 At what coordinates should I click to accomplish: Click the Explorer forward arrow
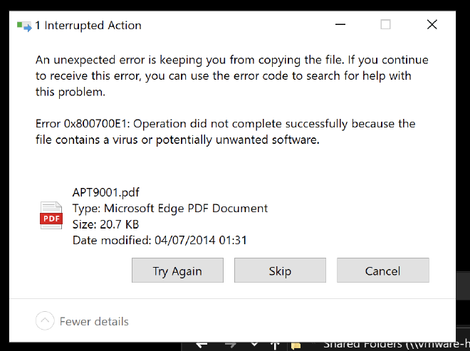pyautogui.click(x=229, y=345)
